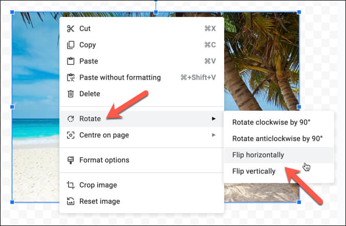Click the left-middle image resize handle
The image size is (346, 226).
coord(12,107)
